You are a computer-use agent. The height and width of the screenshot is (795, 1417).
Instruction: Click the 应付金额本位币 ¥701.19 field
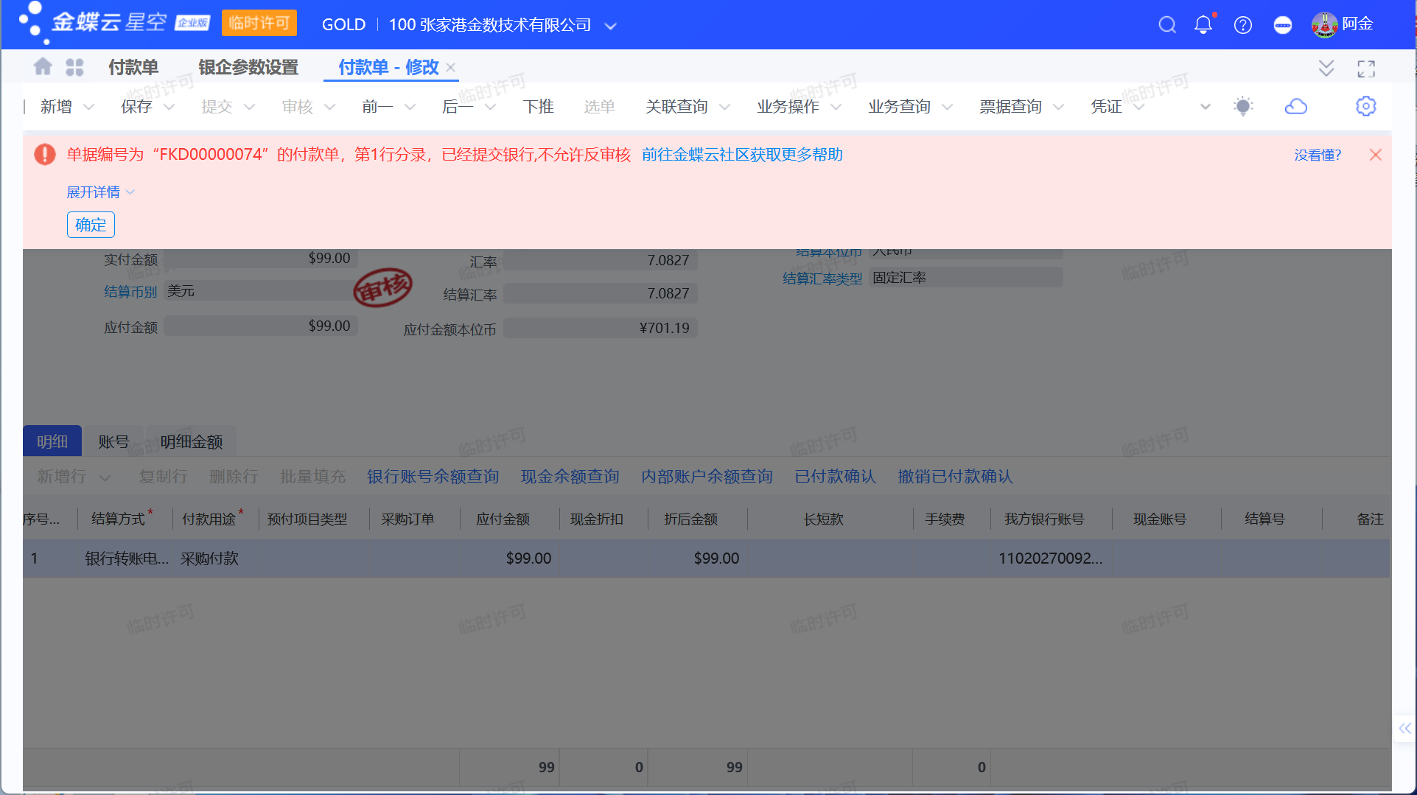601,328
